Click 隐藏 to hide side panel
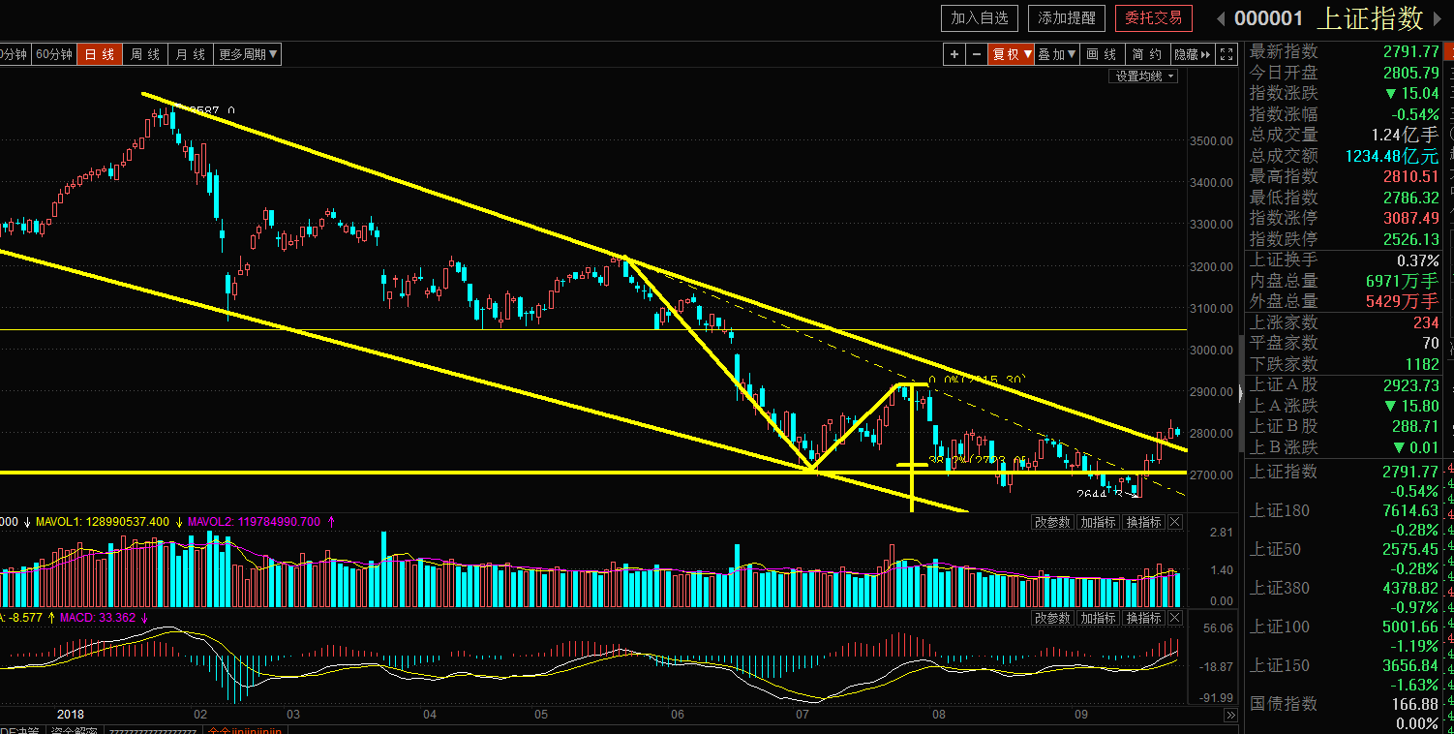This screenshot has height=734, width=1454. tap(1193, 54)
